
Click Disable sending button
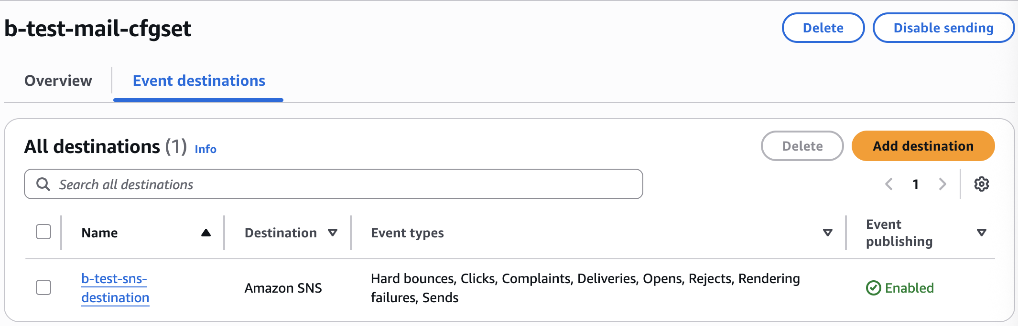click(943, 28)
